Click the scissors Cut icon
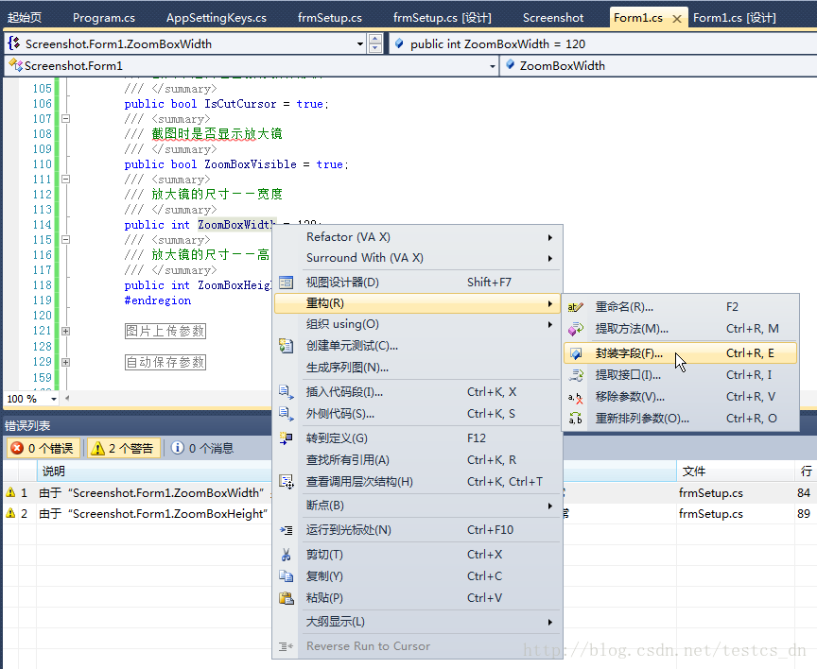 point(287,555)
